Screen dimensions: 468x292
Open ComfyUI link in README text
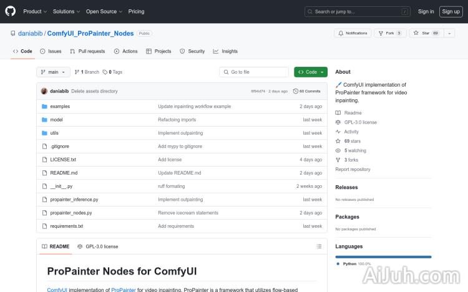click(x=57, y=290)
